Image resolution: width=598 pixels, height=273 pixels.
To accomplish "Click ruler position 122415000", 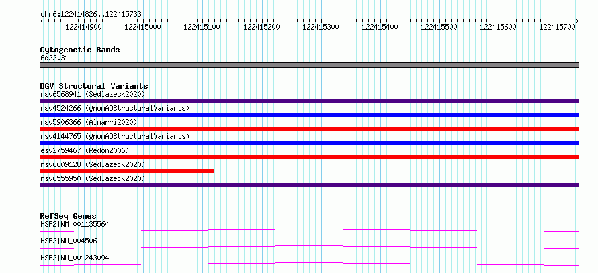I will (142, 27).
